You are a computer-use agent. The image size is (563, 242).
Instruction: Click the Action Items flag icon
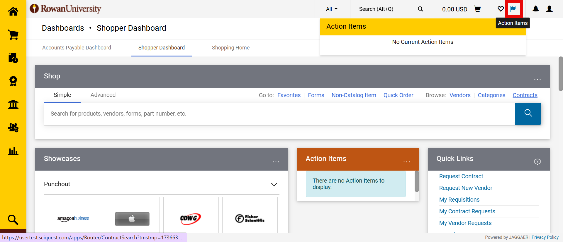pyautogui.click(x=513, y=9)
